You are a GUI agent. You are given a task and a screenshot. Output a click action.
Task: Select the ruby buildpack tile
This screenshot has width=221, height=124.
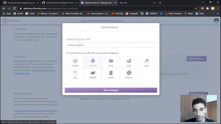pos(129,62)
